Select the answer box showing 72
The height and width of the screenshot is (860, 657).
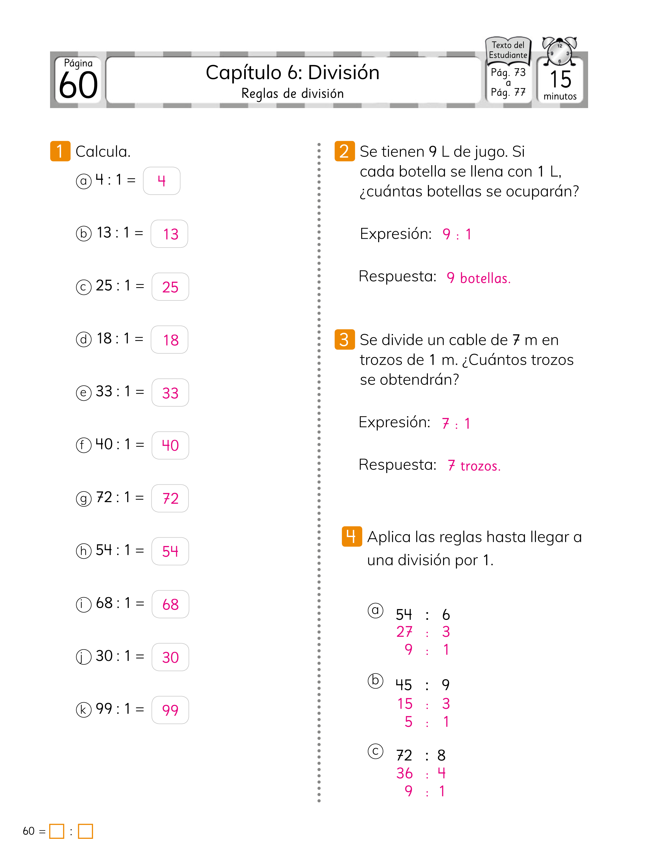[170, 498]
